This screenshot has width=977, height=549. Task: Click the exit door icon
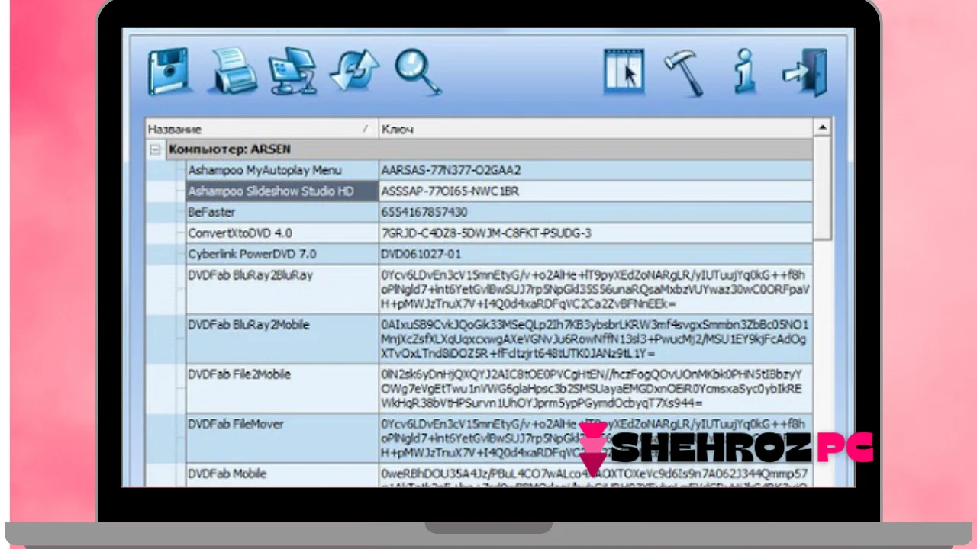coord(805,72)
